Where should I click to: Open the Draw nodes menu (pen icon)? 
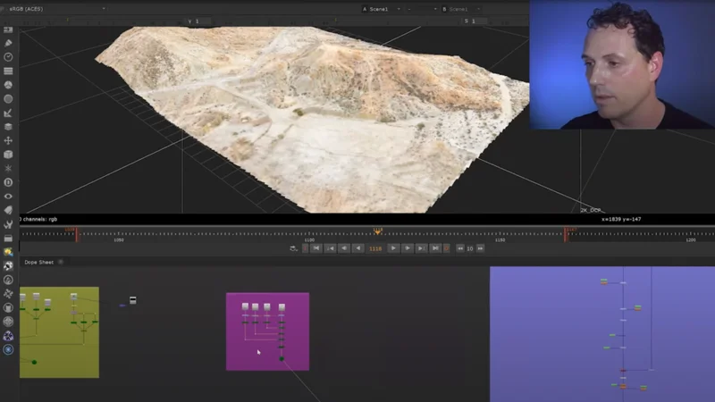8,43
